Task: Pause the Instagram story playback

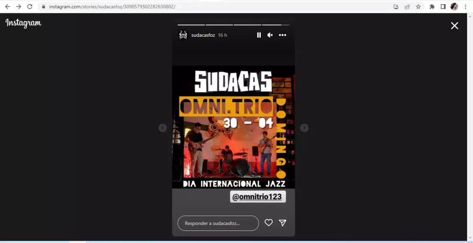Action: point(259,35)
